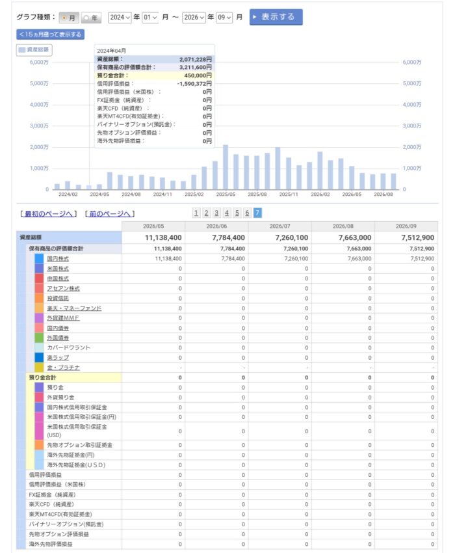Go to pagination page 1

pyautogui.click(x=196, y=213)
